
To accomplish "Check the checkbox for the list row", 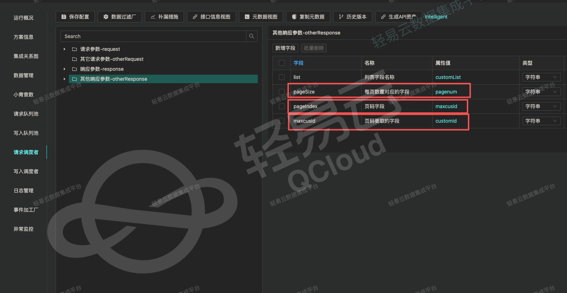I will click(x=282, y=77).
